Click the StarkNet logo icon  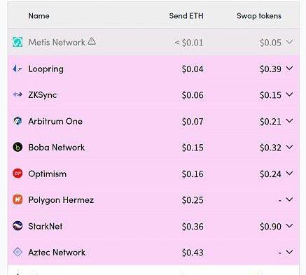pos(18,226)
